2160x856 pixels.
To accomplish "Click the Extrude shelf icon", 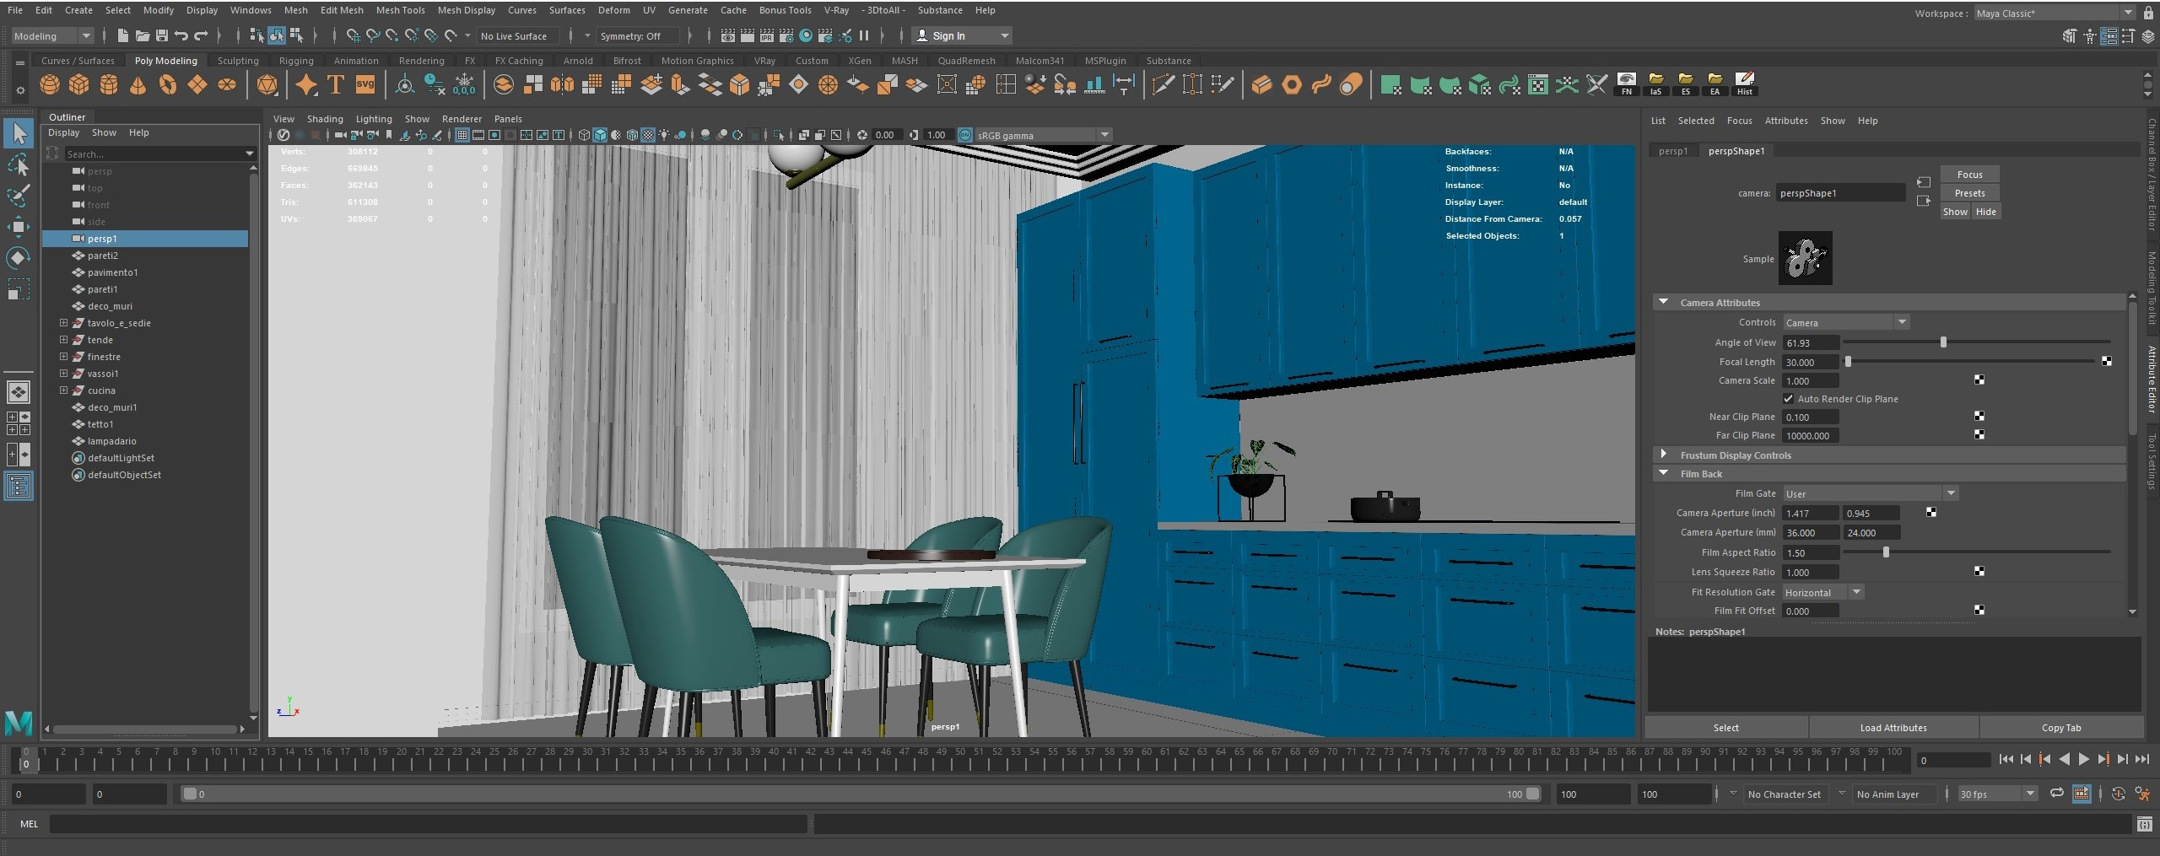I will (679, 84).
